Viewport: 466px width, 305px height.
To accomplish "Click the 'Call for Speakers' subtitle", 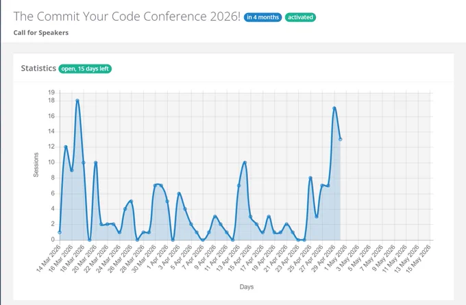I will 41,33.
